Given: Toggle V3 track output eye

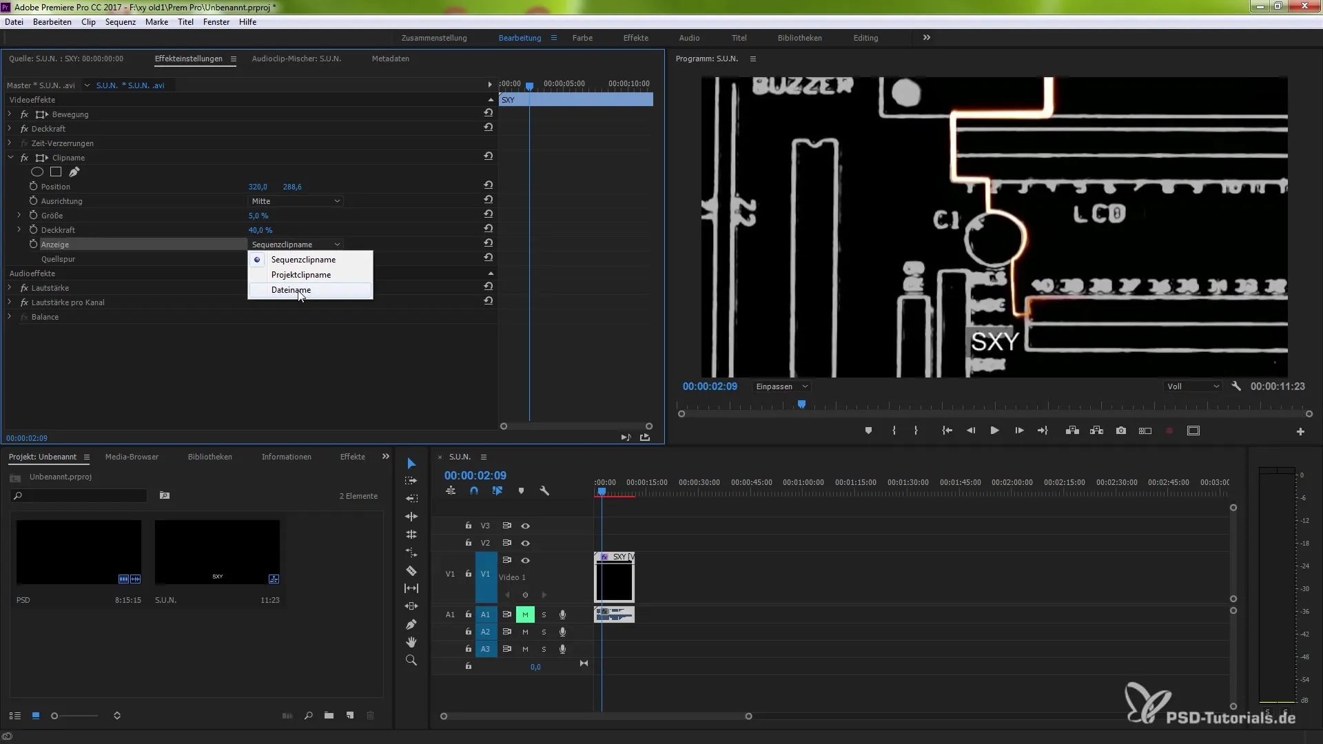Looking at the screenshot, I should (x=525, y=526).
